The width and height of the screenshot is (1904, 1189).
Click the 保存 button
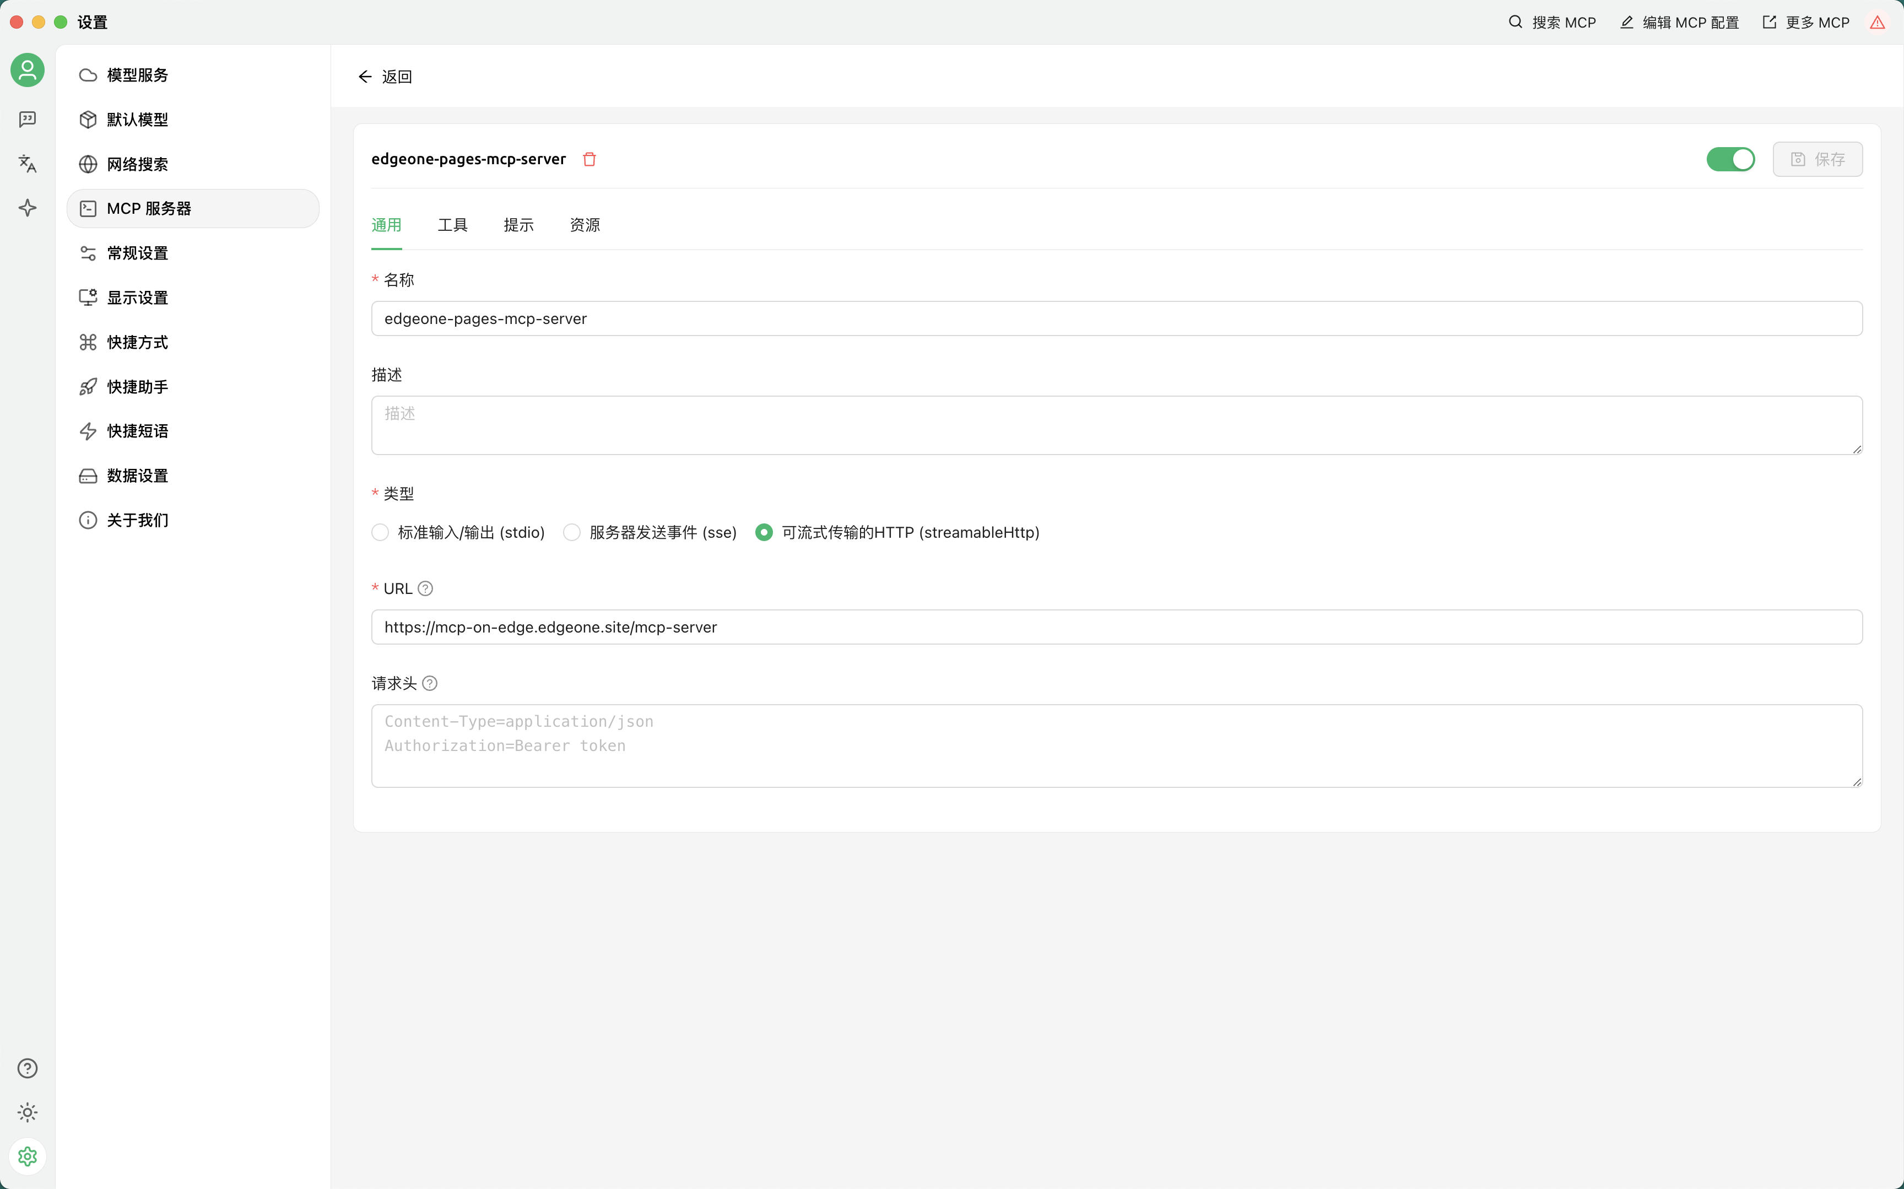click(x=1817, y=159)
